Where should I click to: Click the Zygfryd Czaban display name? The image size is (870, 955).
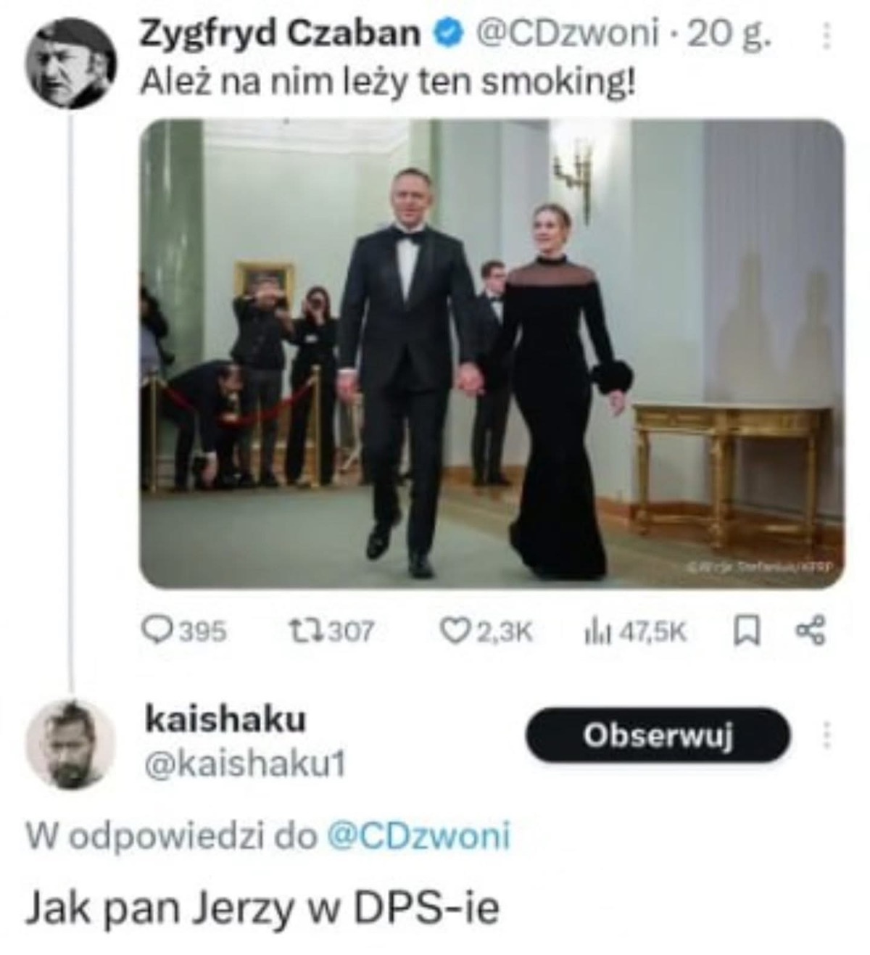tap(280, 33)
